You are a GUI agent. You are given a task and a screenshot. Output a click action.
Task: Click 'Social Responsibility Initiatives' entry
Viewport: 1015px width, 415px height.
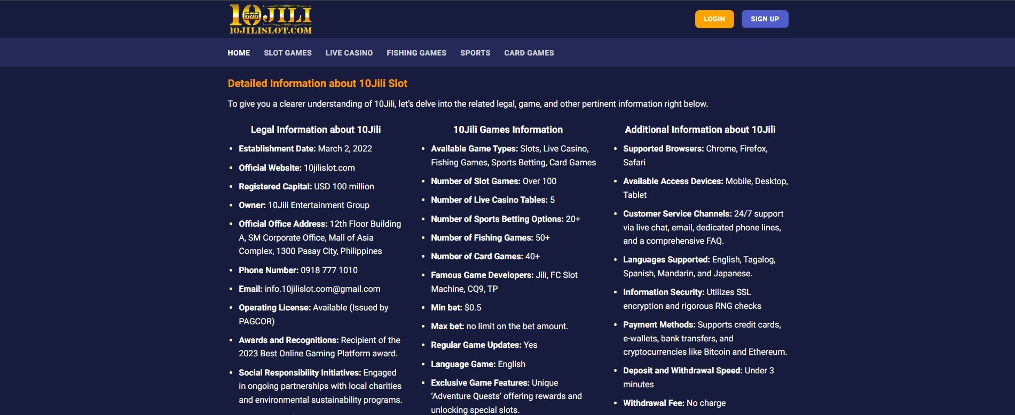(320, 386)
